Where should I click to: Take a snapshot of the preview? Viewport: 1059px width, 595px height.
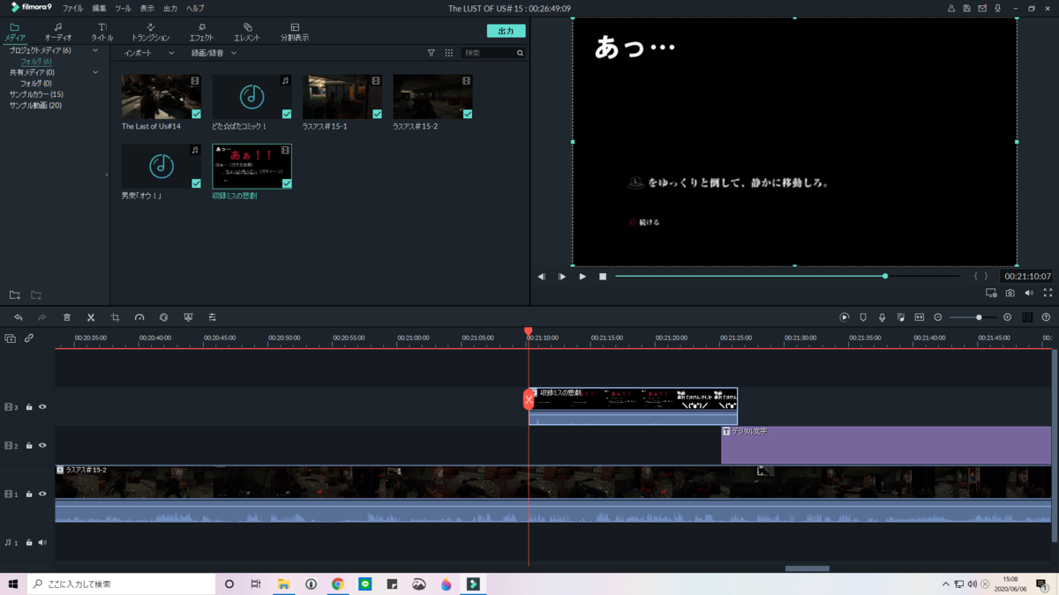(1010, 294)
